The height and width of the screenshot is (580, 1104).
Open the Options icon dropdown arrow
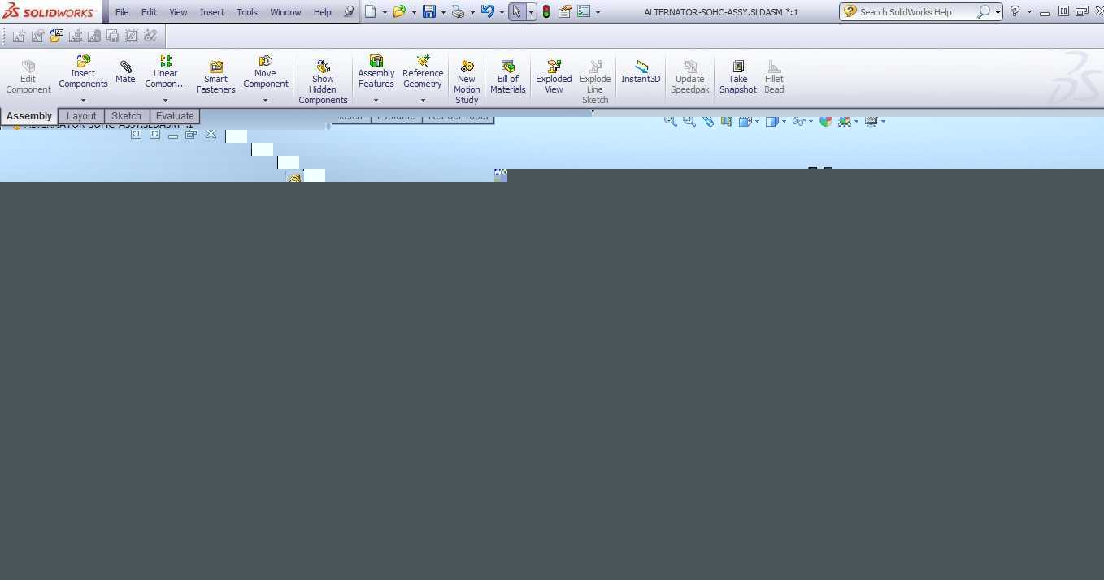pos(598,12)
